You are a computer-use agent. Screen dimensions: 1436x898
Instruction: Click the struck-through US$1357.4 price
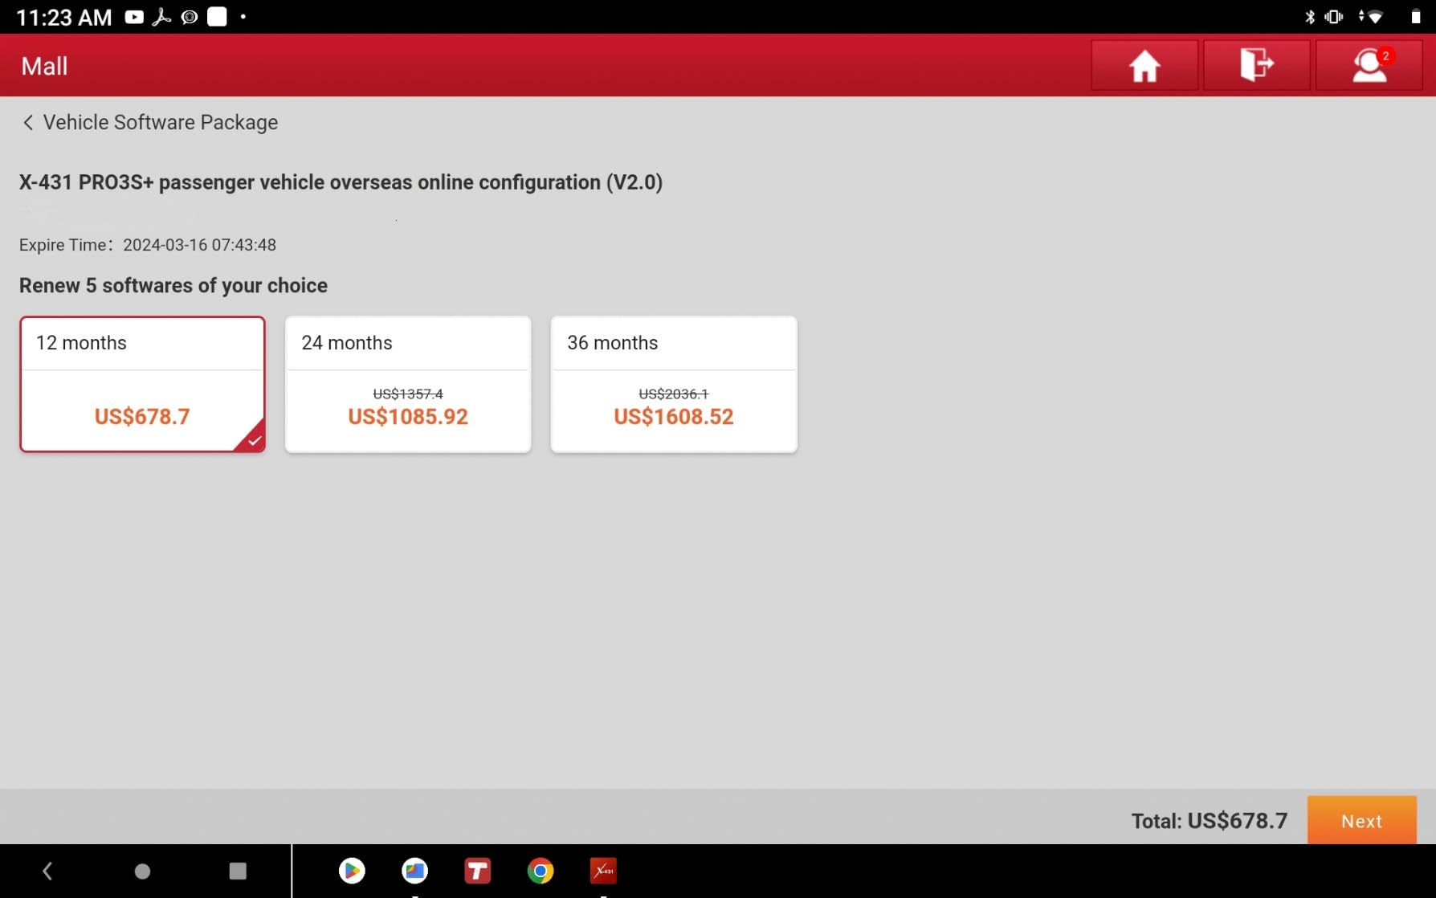[x=408, y=394]
